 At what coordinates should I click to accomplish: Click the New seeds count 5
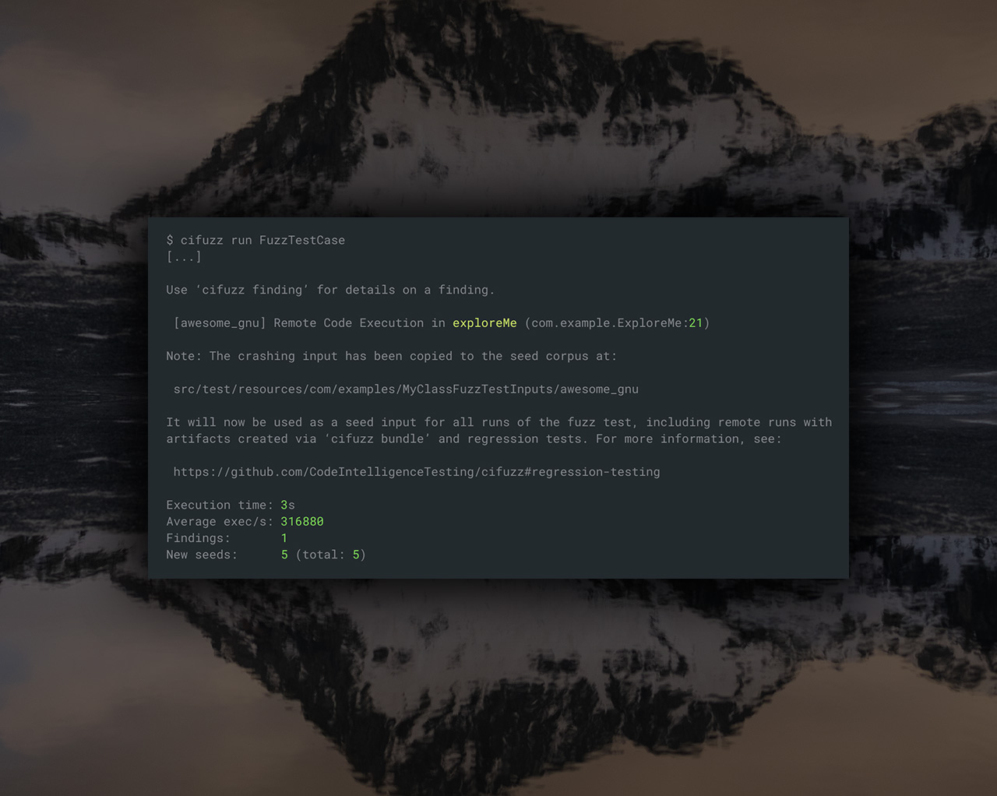coord(284,555)
